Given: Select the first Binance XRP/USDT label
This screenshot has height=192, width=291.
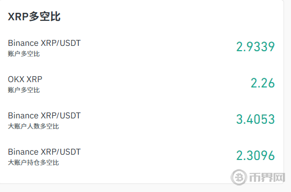Looking at the screenshot, I should click(44, 43).
